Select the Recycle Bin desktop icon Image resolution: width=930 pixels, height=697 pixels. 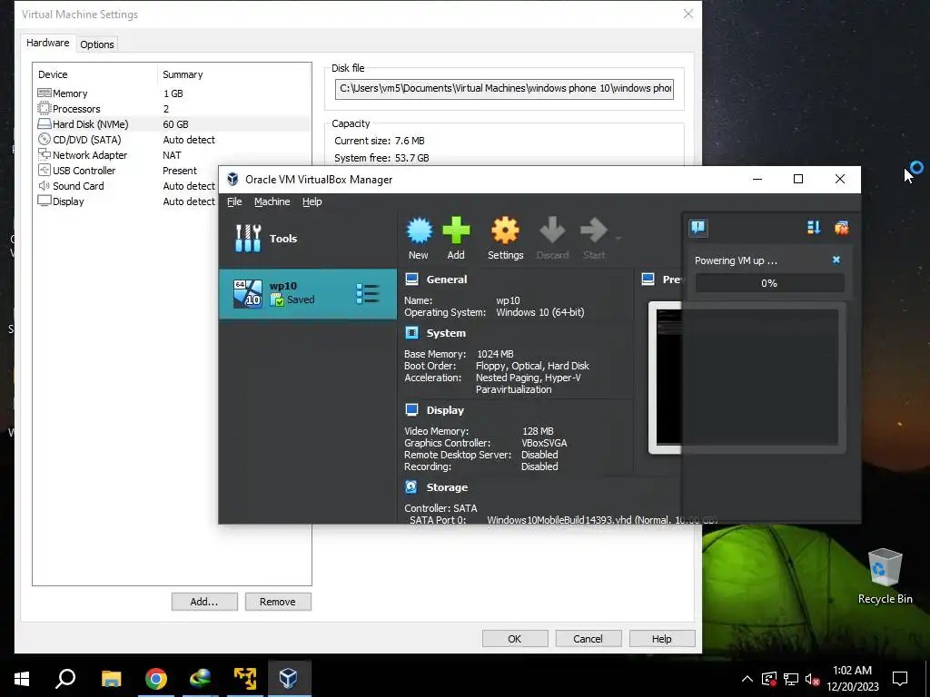point(885,576)
